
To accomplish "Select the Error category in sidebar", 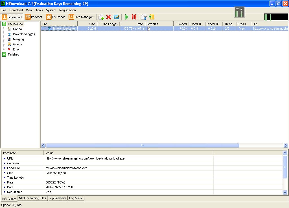I will (x=16, y=49).
